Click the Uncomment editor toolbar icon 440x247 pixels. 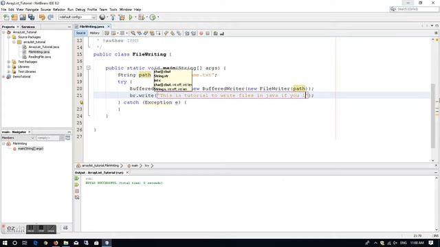(x=222, y=34)
